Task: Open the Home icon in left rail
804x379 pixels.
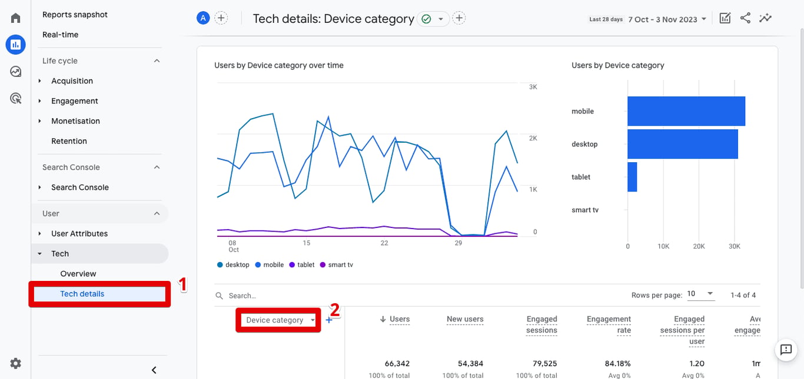Action: click(x=16, y=18)
